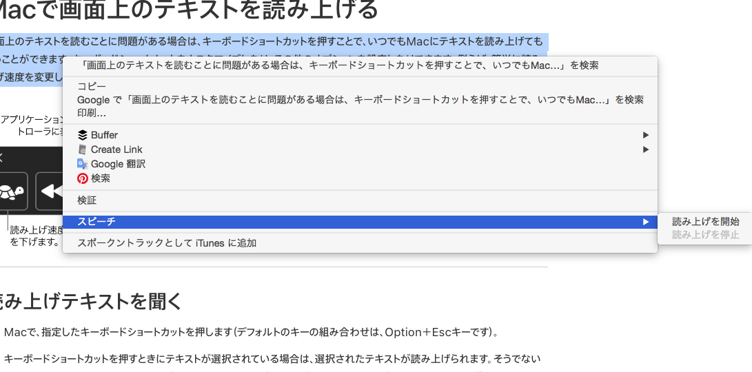Image resolution: width=752 pixels, height=372 pixels.
Task: Click the Pinterest 検索 icon
Action: coord(83,178)
